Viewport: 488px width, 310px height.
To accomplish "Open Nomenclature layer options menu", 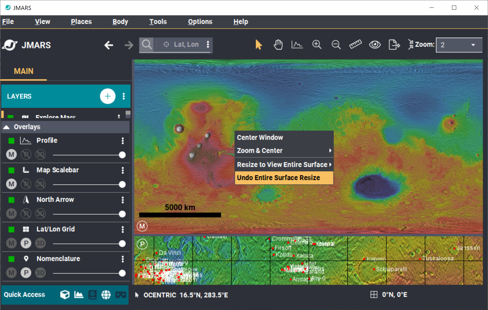I will 123,259.
